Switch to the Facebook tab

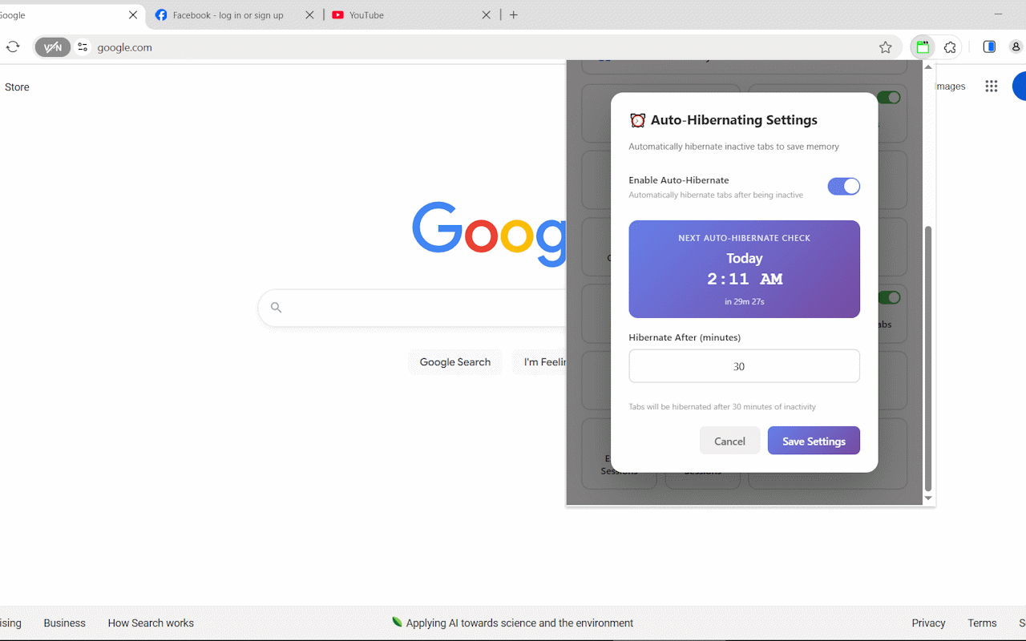[228, 15]
